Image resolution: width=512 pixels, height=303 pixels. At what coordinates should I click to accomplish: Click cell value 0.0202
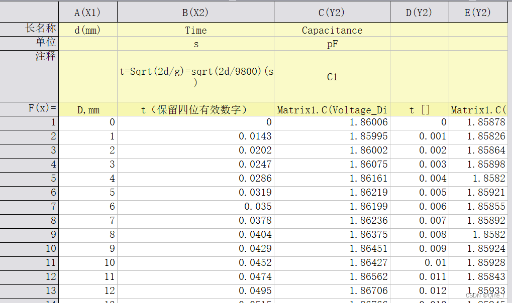(x=195, y=151)
